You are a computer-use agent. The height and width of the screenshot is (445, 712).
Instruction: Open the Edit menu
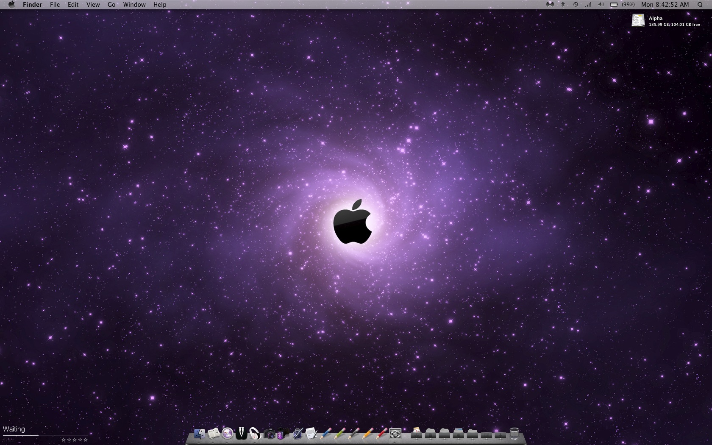click(x=73, y=5)
